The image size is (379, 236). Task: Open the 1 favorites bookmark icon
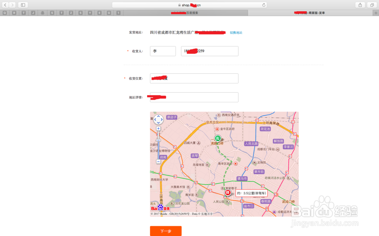(x=118, y=13)
